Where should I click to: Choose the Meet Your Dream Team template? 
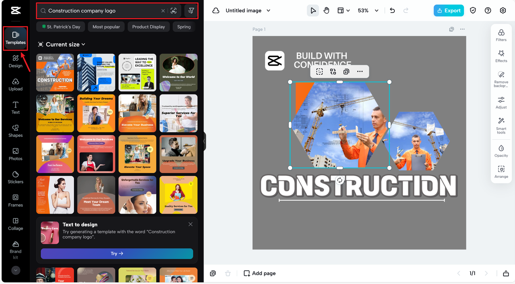(96, 195)
